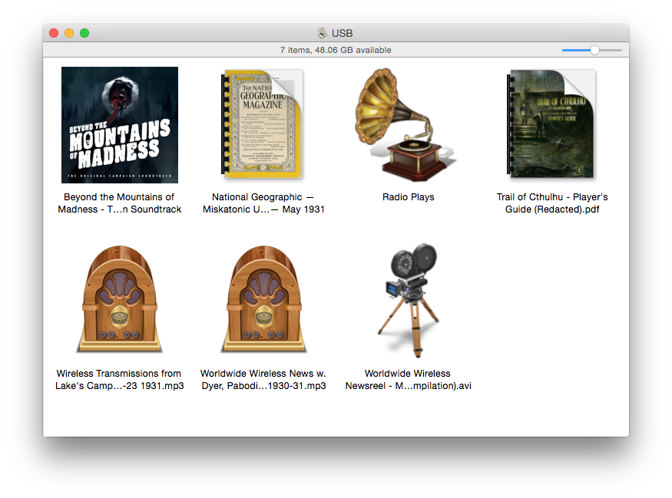
Task: Click the 'National Geographic — Miskatonic U…' filename label
Action: click(x=263, y=203)
